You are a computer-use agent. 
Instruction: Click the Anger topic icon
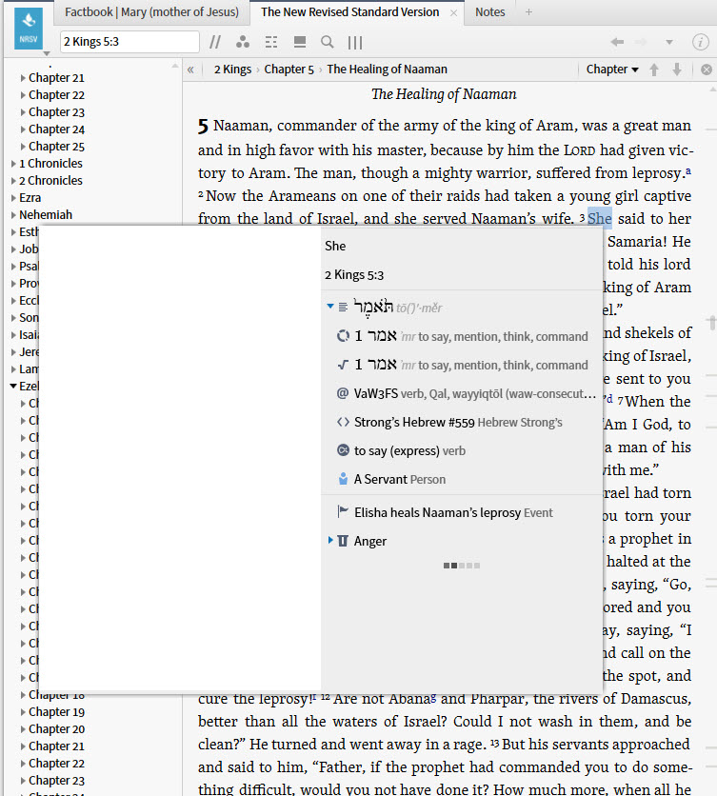(344, 541)
